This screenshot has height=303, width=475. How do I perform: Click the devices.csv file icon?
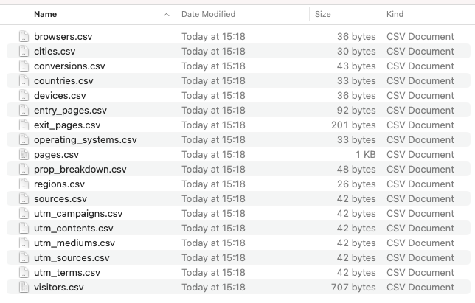24,96
